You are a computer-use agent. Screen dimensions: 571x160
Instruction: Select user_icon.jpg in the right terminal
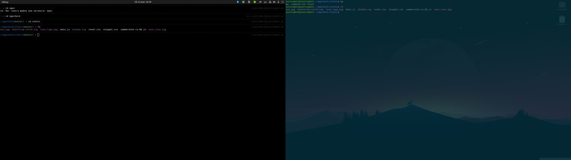(x=443, y=9)
